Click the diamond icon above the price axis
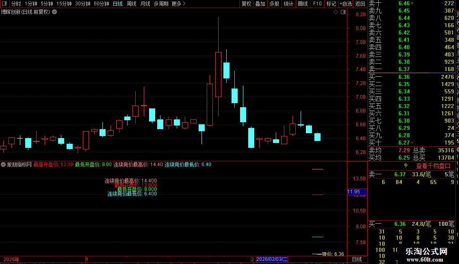This screenshot has height=264, width=459. pos(336,12)
